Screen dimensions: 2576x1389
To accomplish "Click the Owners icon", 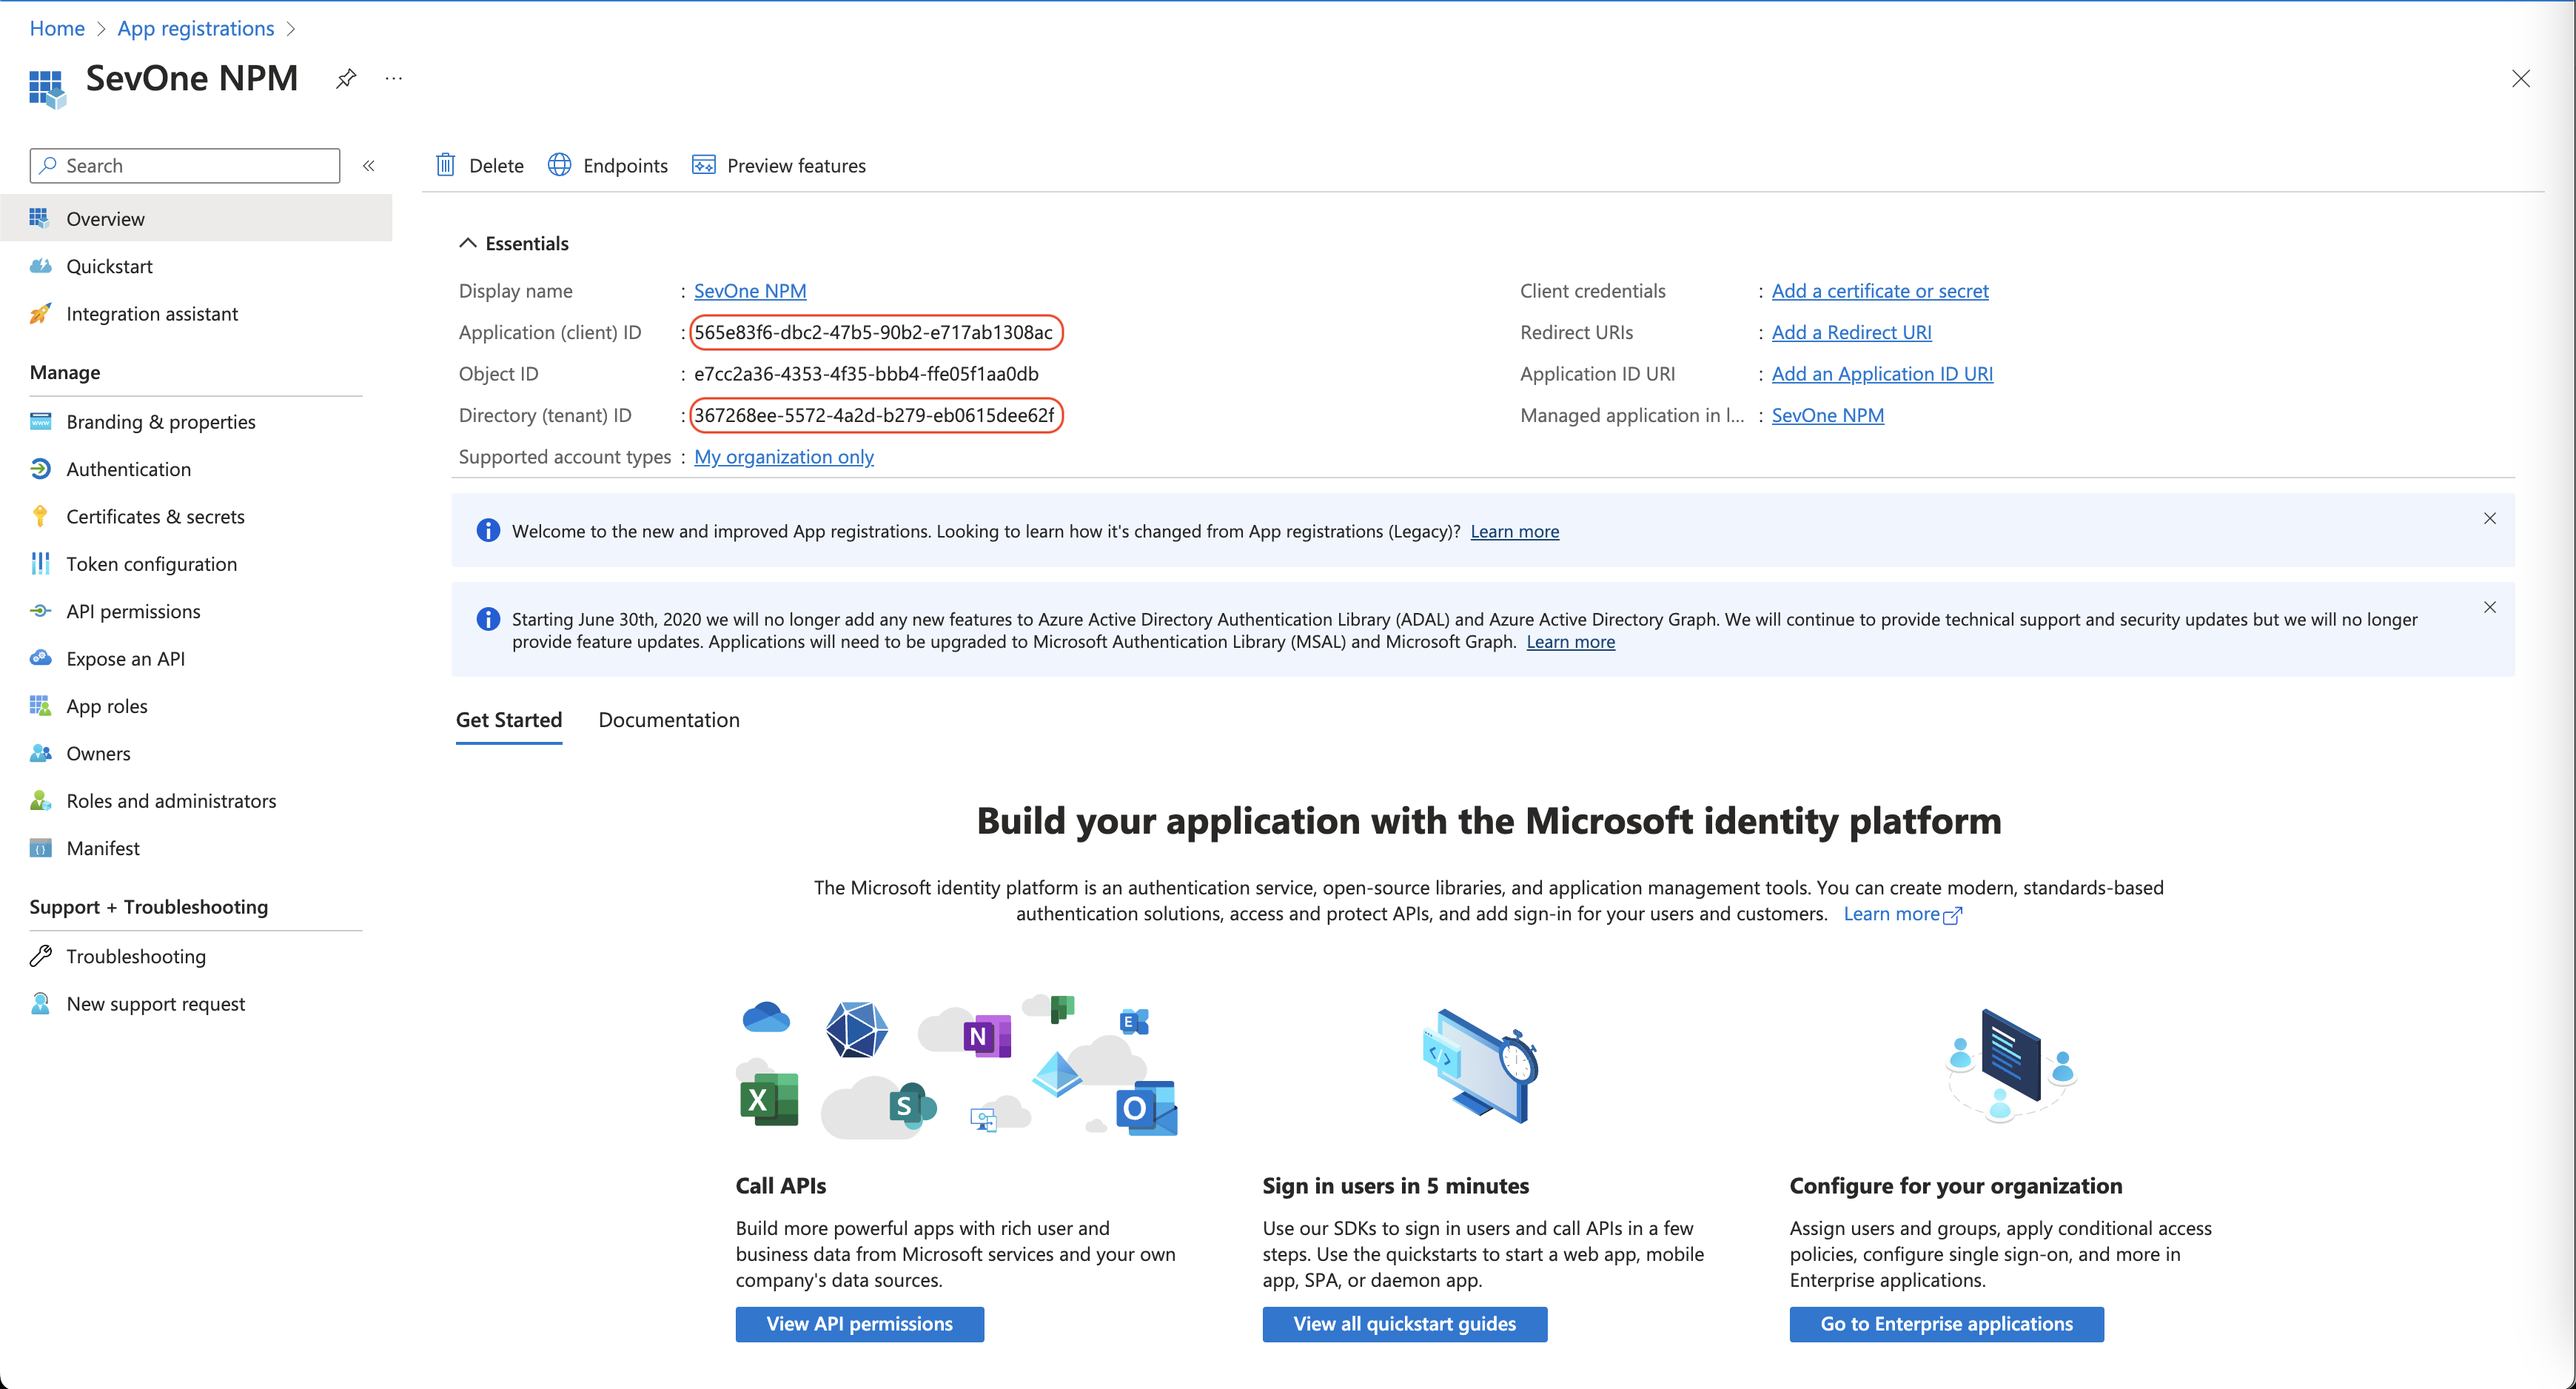I will click(40, 753).
